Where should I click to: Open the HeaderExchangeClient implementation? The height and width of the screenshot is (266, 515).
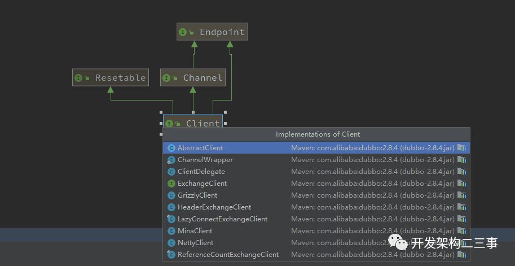(x=214, y=207)
